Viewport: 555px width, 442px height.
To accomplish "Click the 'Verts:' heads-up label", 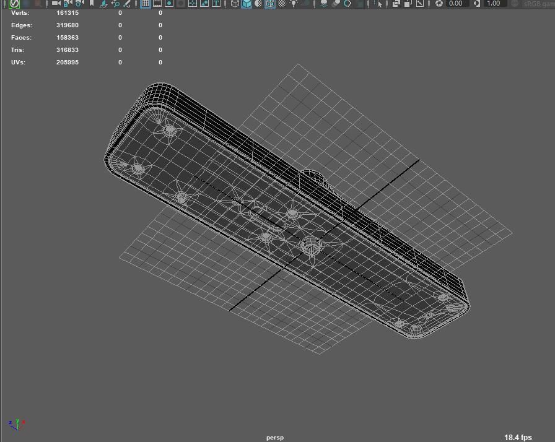I will pos(20,13).
